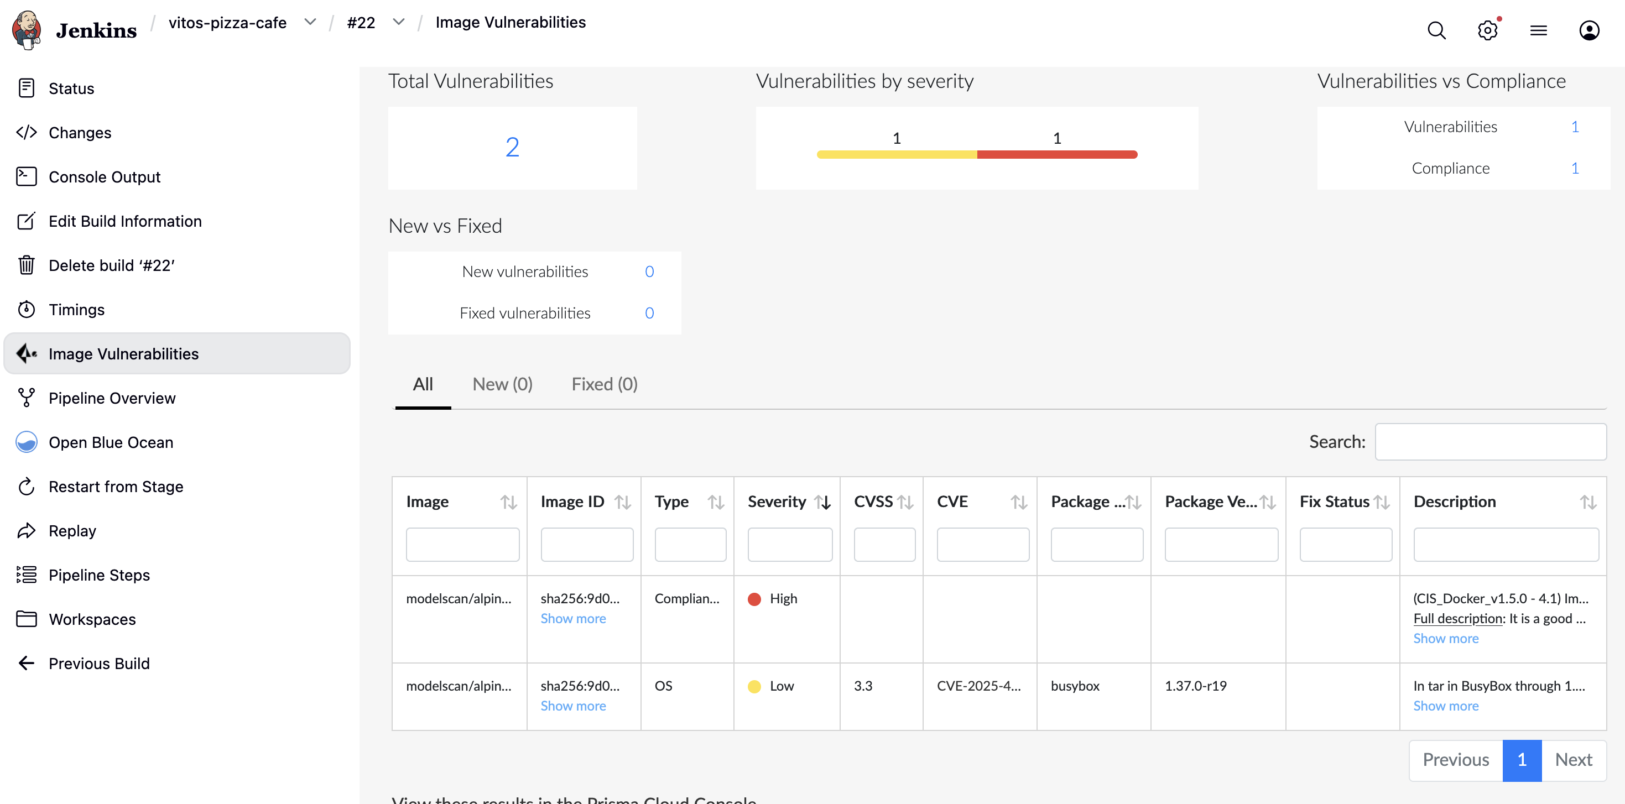Expand Show more under busybox description
The image size is (1625, 804).
coord(1445,706)
